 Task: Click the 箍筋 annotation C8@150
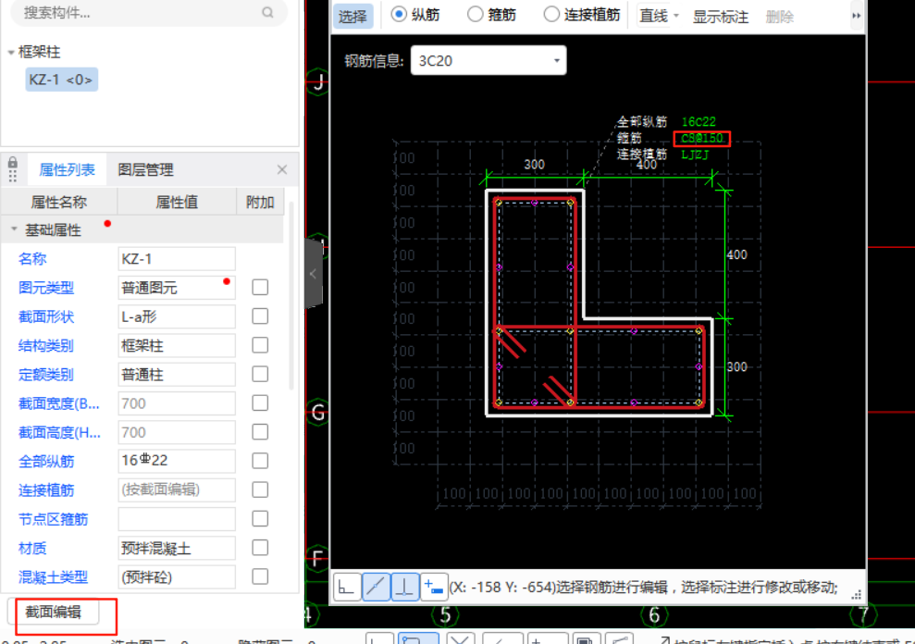tap(702, 139)
